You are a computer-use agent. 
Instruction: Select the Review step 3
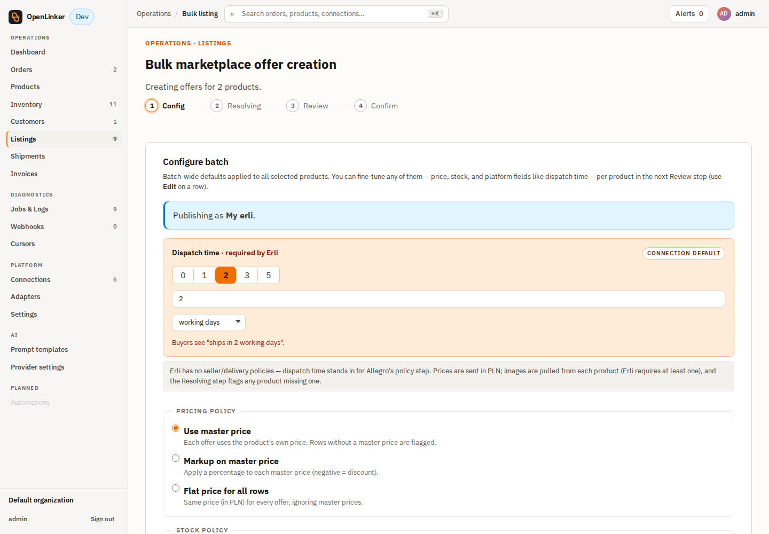(307, 106)
